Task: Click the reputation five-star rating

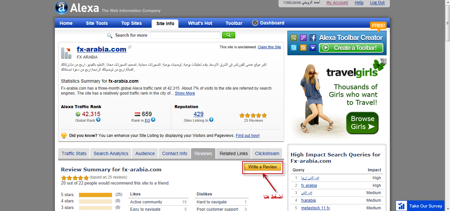Action: click(253, 115)
